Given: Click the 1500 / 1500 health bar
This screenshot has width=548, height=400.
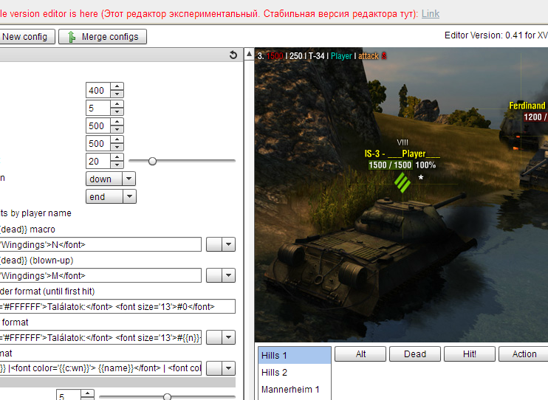Looking at the screenshot, I should point(390,165).
